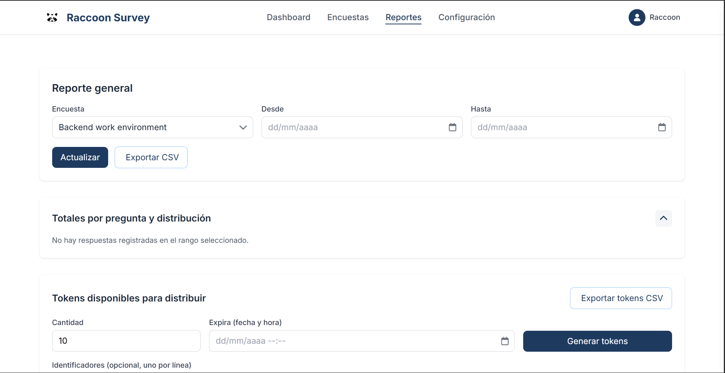
Task: Click Exportar CSV button
Action: point(151,158)
